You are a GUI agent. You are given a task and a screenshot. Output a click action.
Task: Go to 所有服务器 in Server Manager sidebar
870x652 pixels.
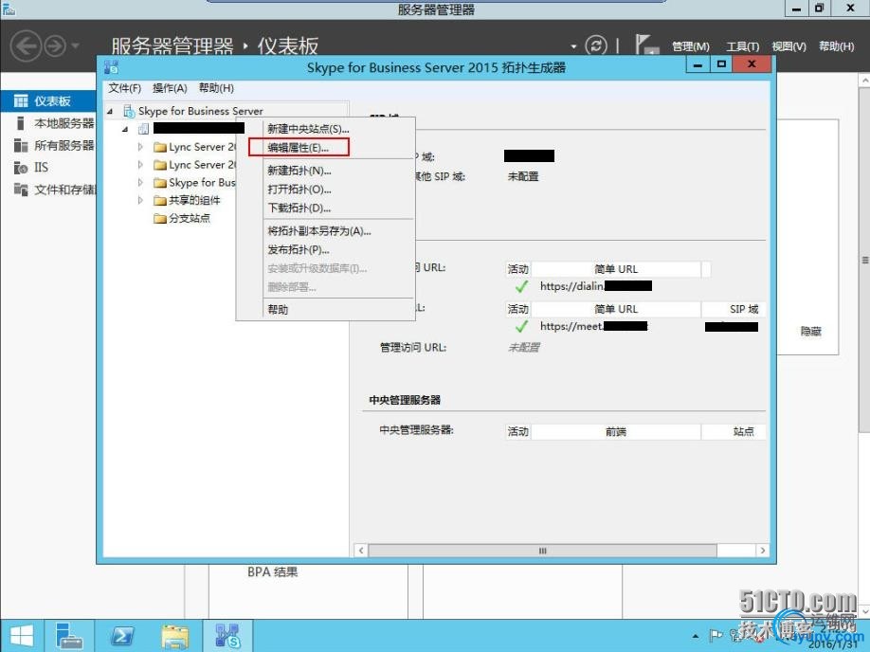coord(63,145)
